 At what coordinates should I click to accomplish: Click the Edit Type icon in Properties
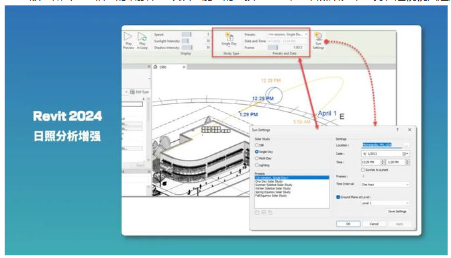132,92
